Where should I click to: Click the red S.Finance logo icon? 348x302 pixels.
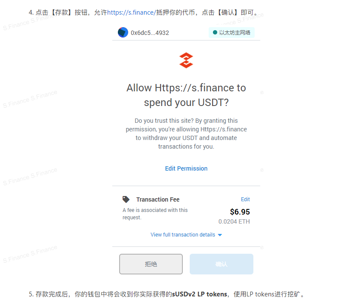(x=186, y=60)
